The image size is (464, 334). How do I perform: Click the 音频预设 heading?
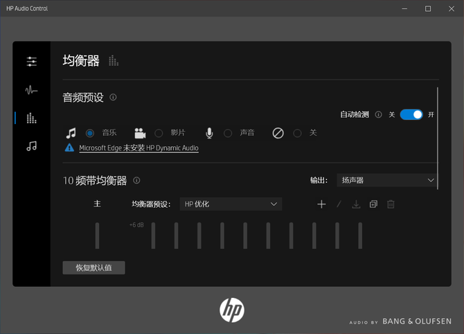pyautogui.click(x=83, y=98)
